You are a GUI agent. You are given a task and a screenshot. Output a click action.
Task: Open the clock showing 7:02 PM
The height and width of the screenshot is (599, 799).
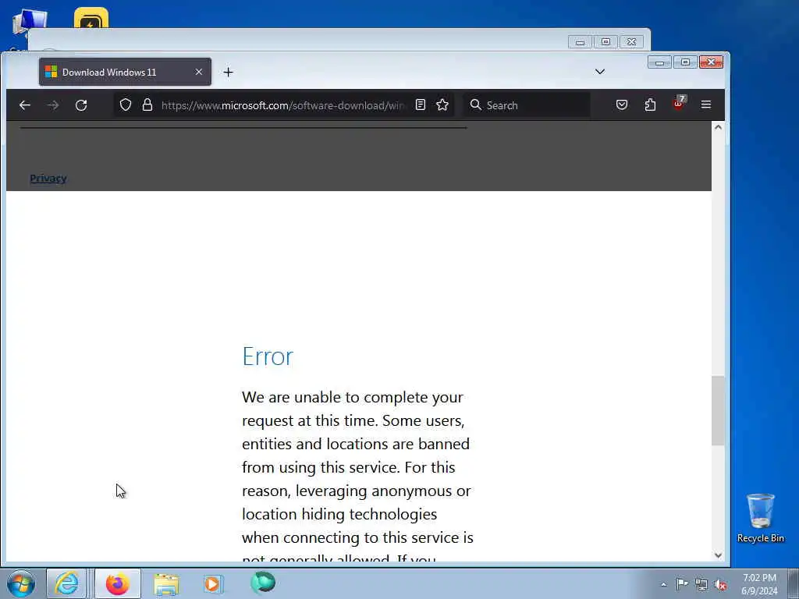coord(759,583)
